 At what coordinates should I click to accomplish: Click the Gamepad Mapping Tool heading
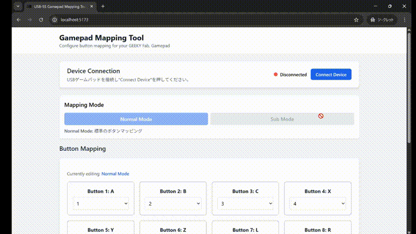click(101, 38)
